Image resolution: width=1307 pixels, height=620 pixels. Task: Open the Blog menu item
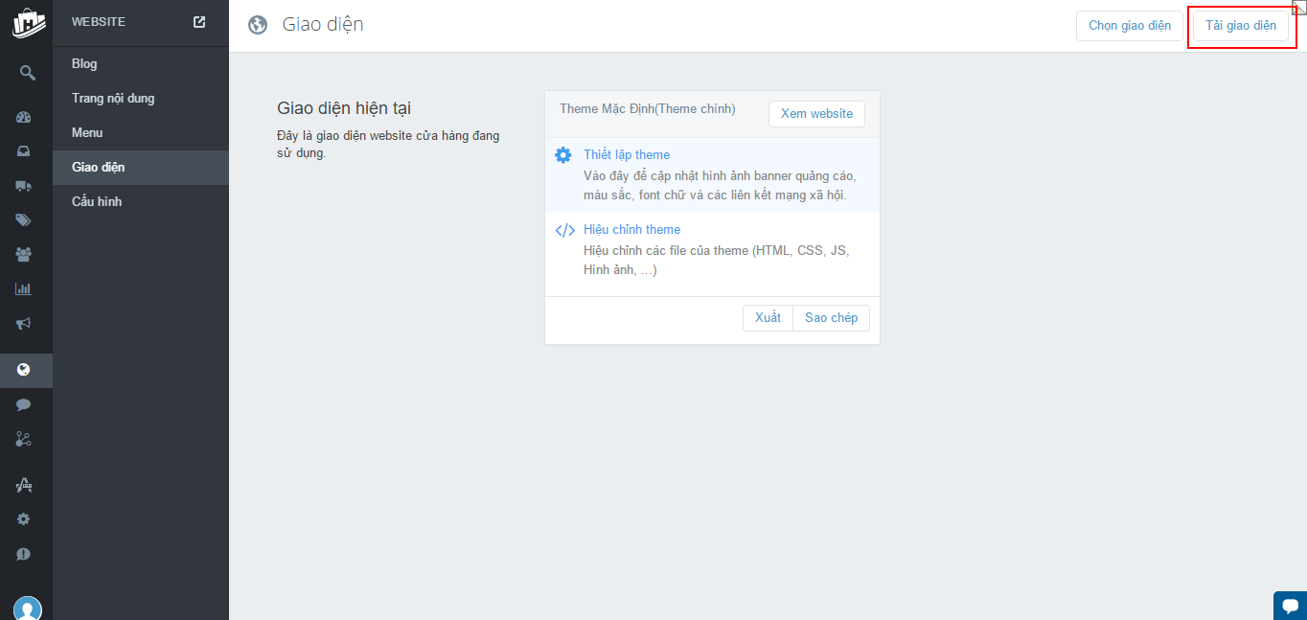tap(84, 64)
